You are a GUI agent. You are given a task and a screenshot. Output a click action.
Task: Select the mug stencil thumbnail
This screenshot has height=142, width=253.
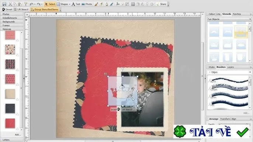click(241, 57)
